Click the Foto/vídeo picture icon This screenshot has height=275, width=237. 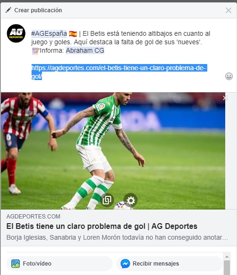click(x=16, y=264)
